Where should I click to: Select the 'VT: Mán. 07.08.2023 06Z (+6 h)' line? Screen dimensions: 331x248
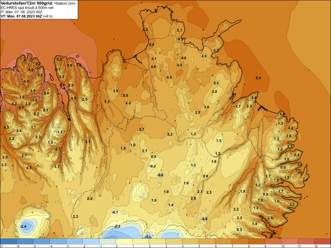(x=26, y=16)
